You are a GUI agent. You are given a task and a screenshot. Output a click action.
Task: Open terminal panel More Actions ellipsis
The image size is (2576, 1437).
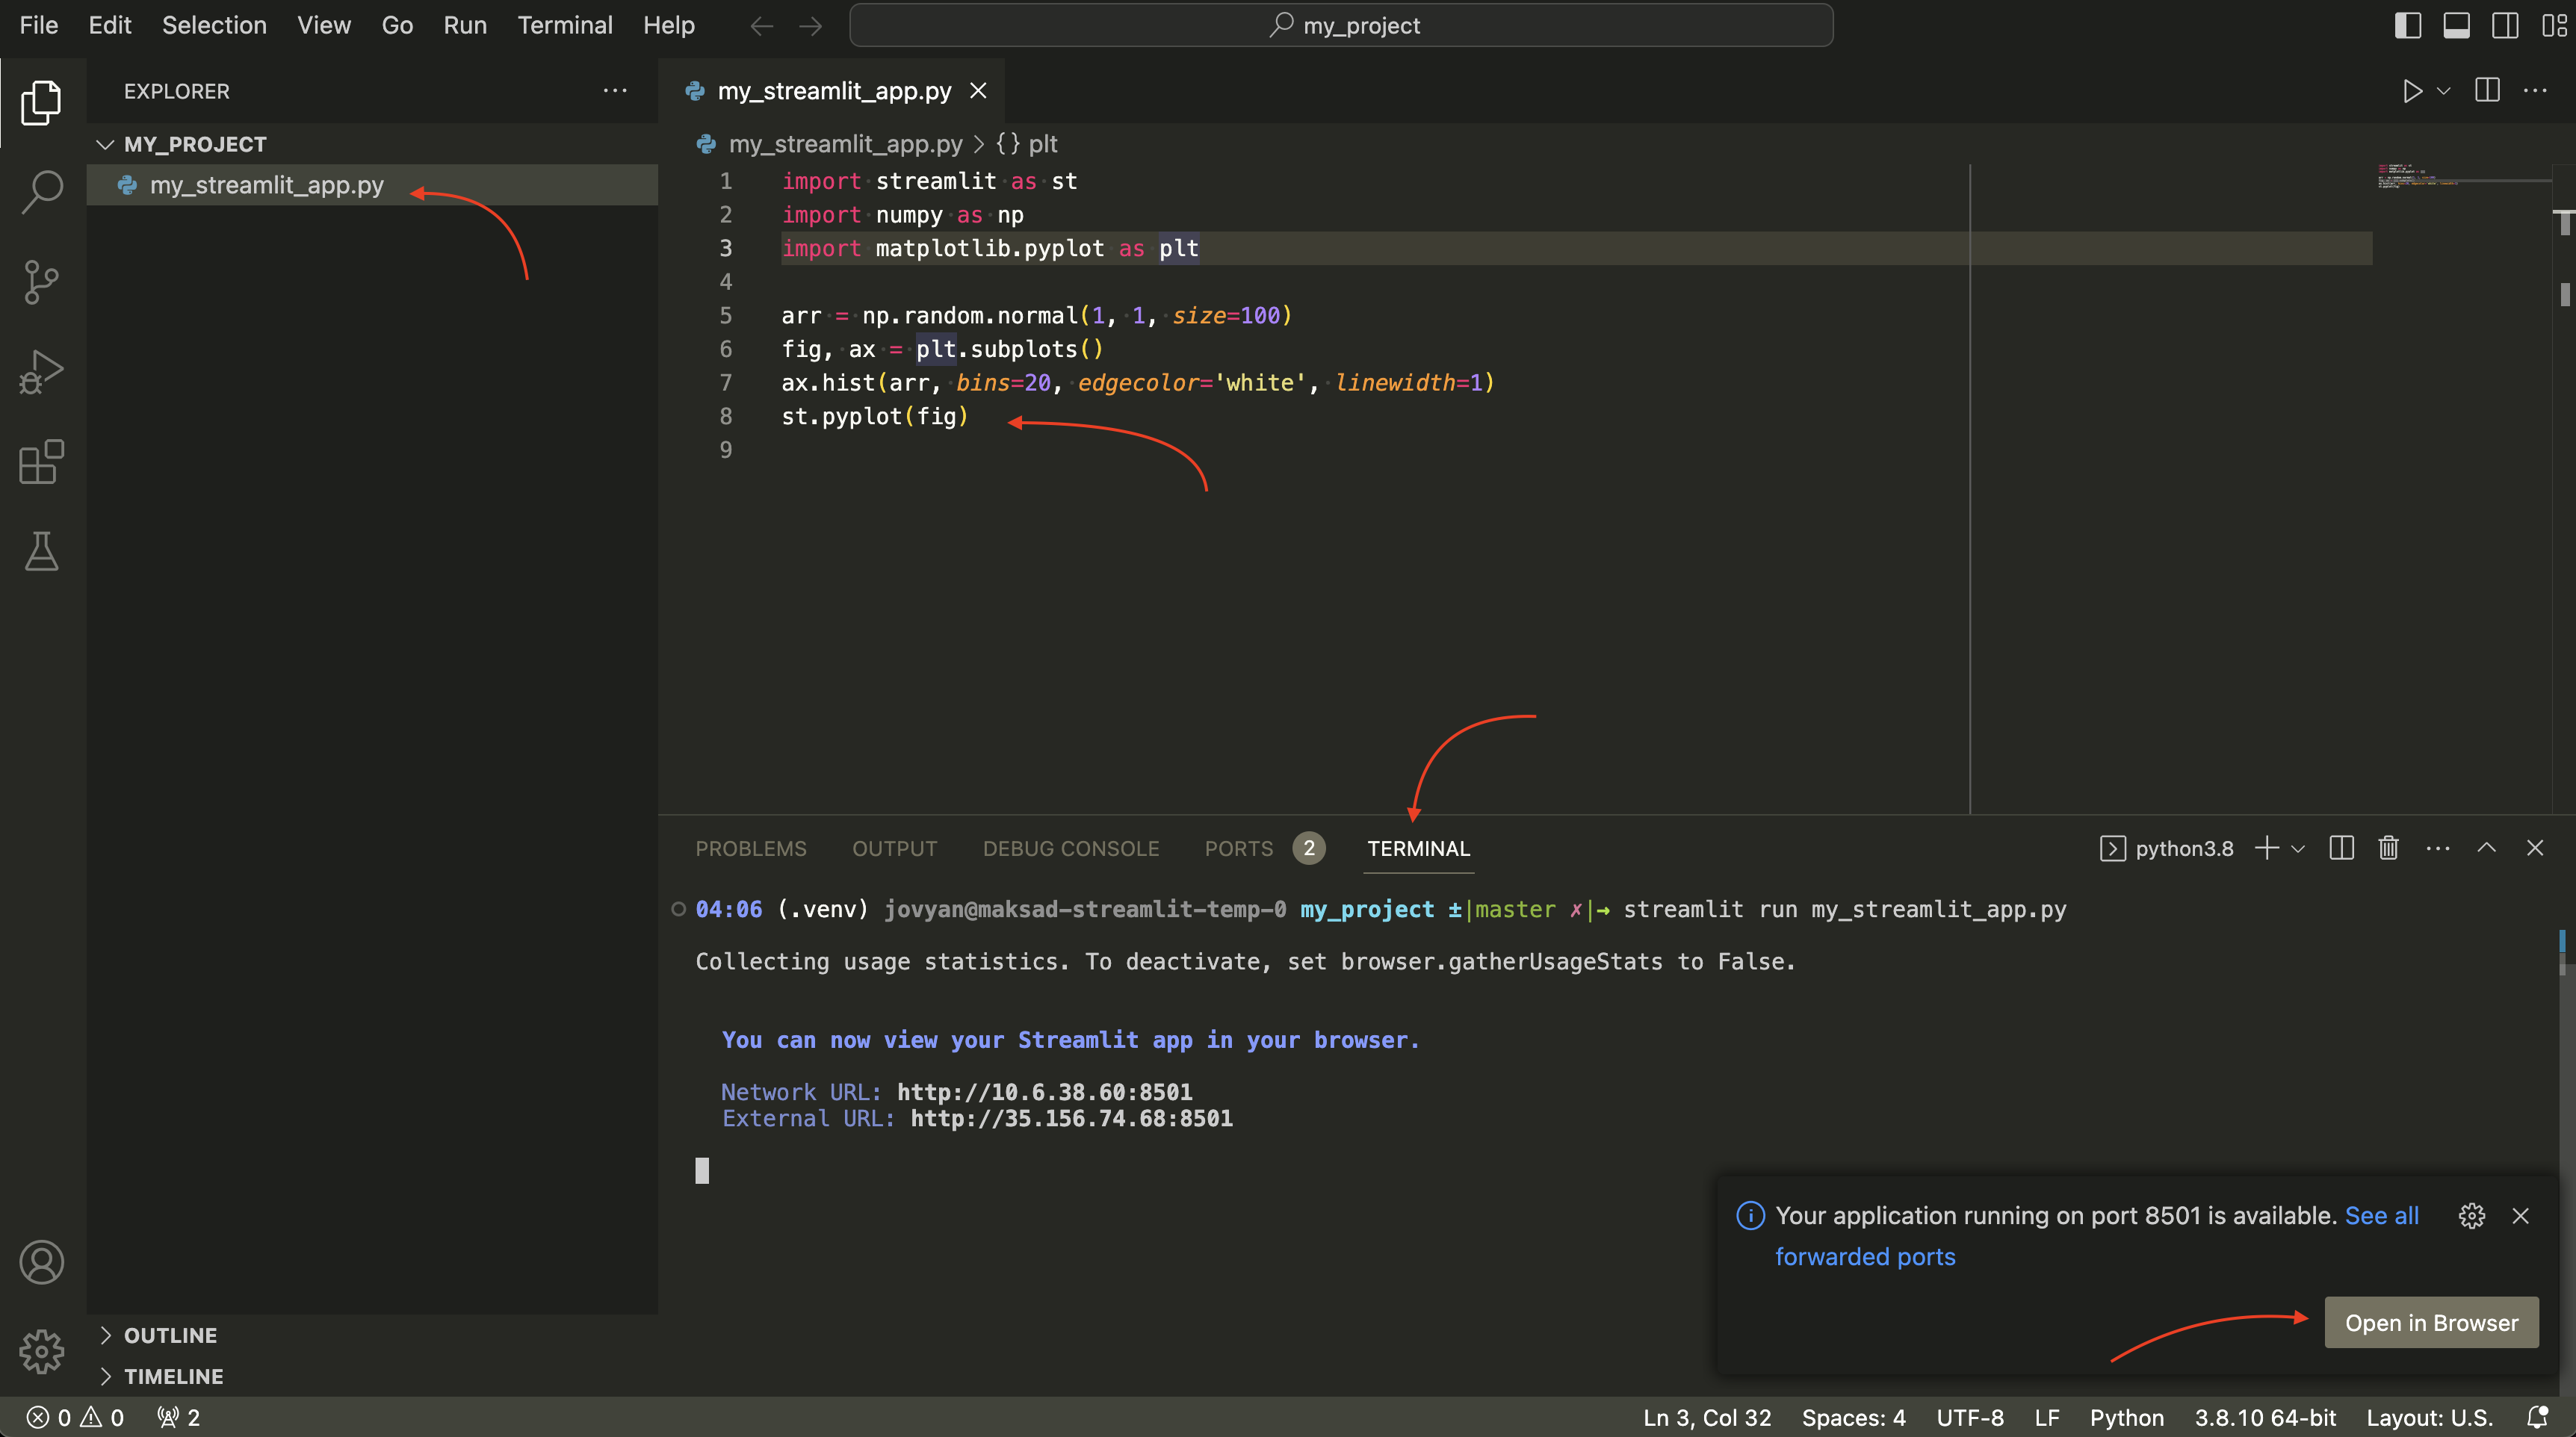2438,848
